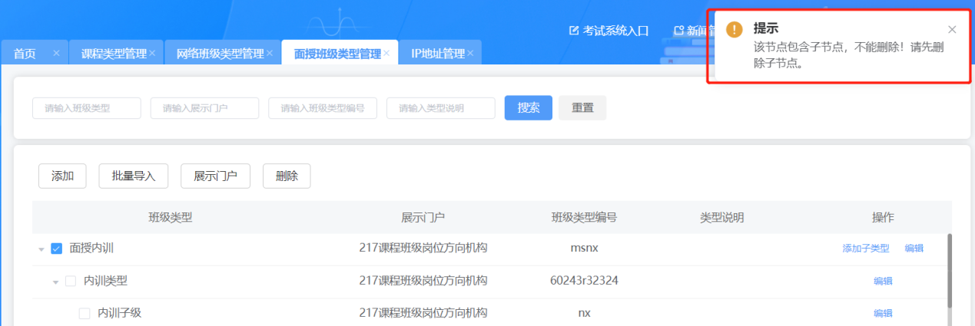
Task: Click the 考试系统入口 edit icon
Action: (573, 31)
